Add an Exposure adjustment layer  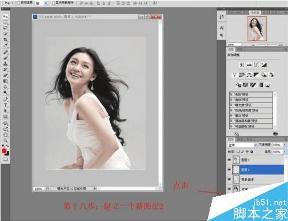(x=264, y=65)
